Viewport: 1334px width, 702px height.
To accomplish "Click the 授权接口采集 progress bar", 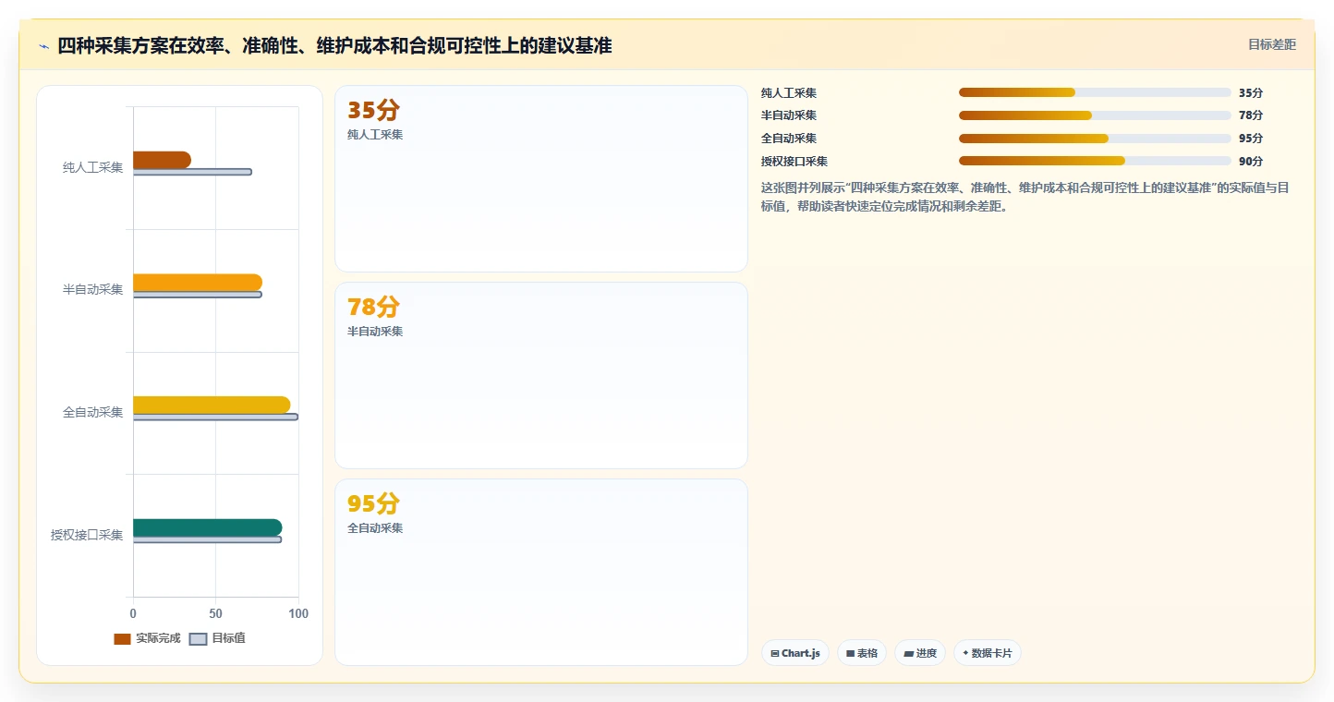I will (1095, 161).
